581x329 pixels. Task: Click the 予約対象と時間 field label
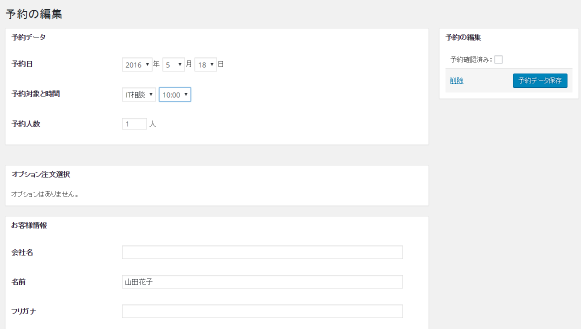click(x=35, y=93)
